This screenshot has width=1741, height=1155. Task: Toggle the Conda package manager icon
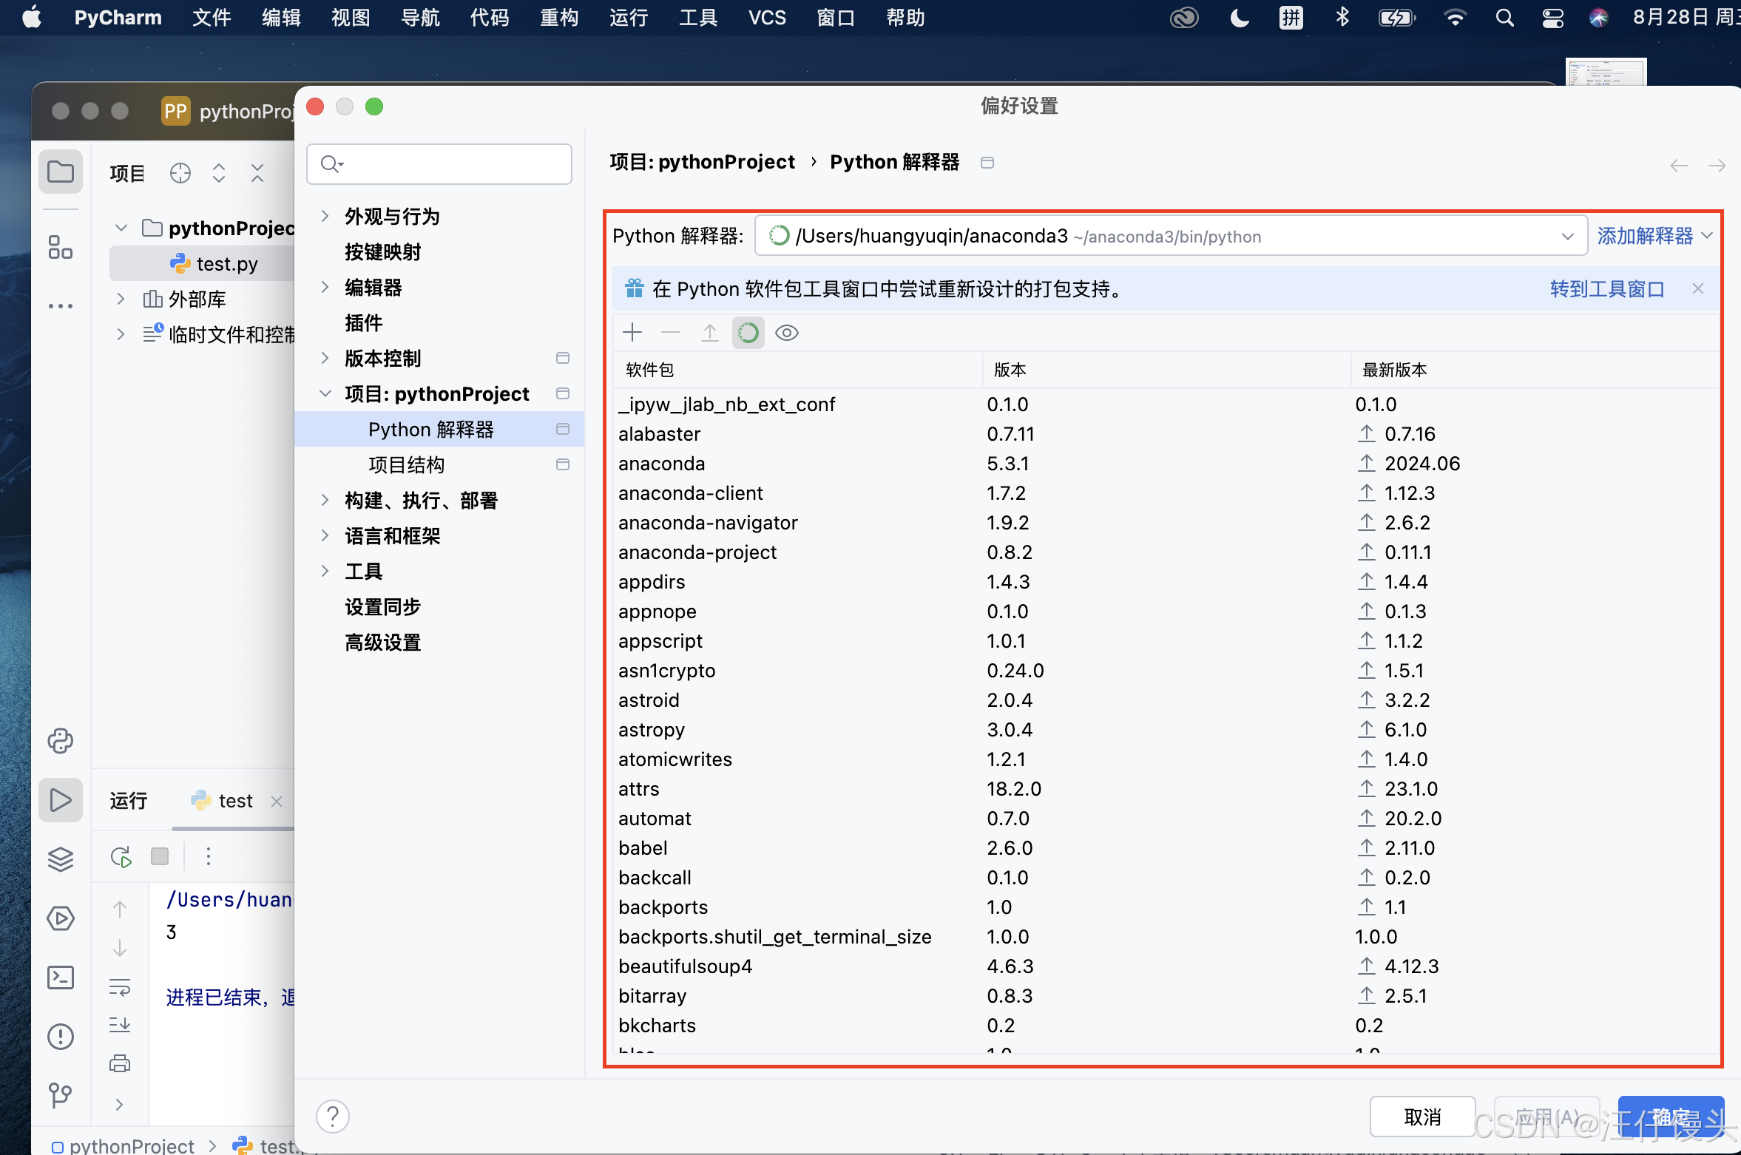point(748,333)
